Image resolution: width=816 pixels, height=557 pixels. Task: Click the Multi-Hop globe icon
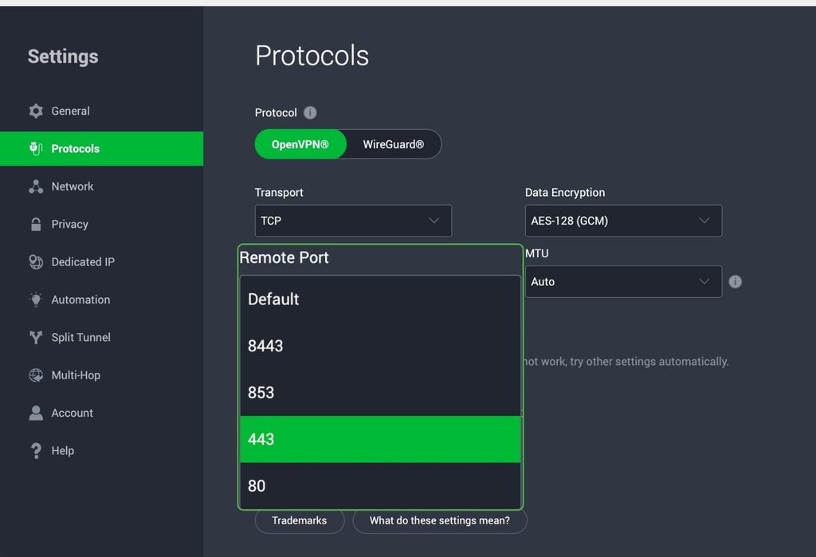[x=36, y=375]
